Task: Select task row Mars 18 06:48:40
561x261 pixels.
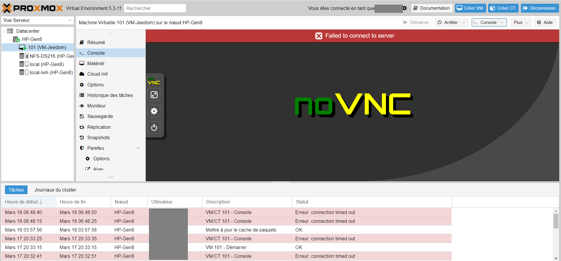Action: click(227, 212)
